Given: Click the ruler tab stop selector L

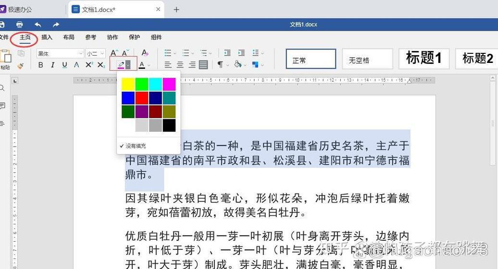Looking at the screenshot, I should coord(15,81).
